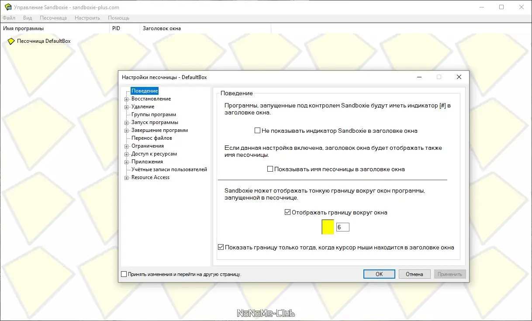Expand the Завершение программ tree node

(127, 131)
